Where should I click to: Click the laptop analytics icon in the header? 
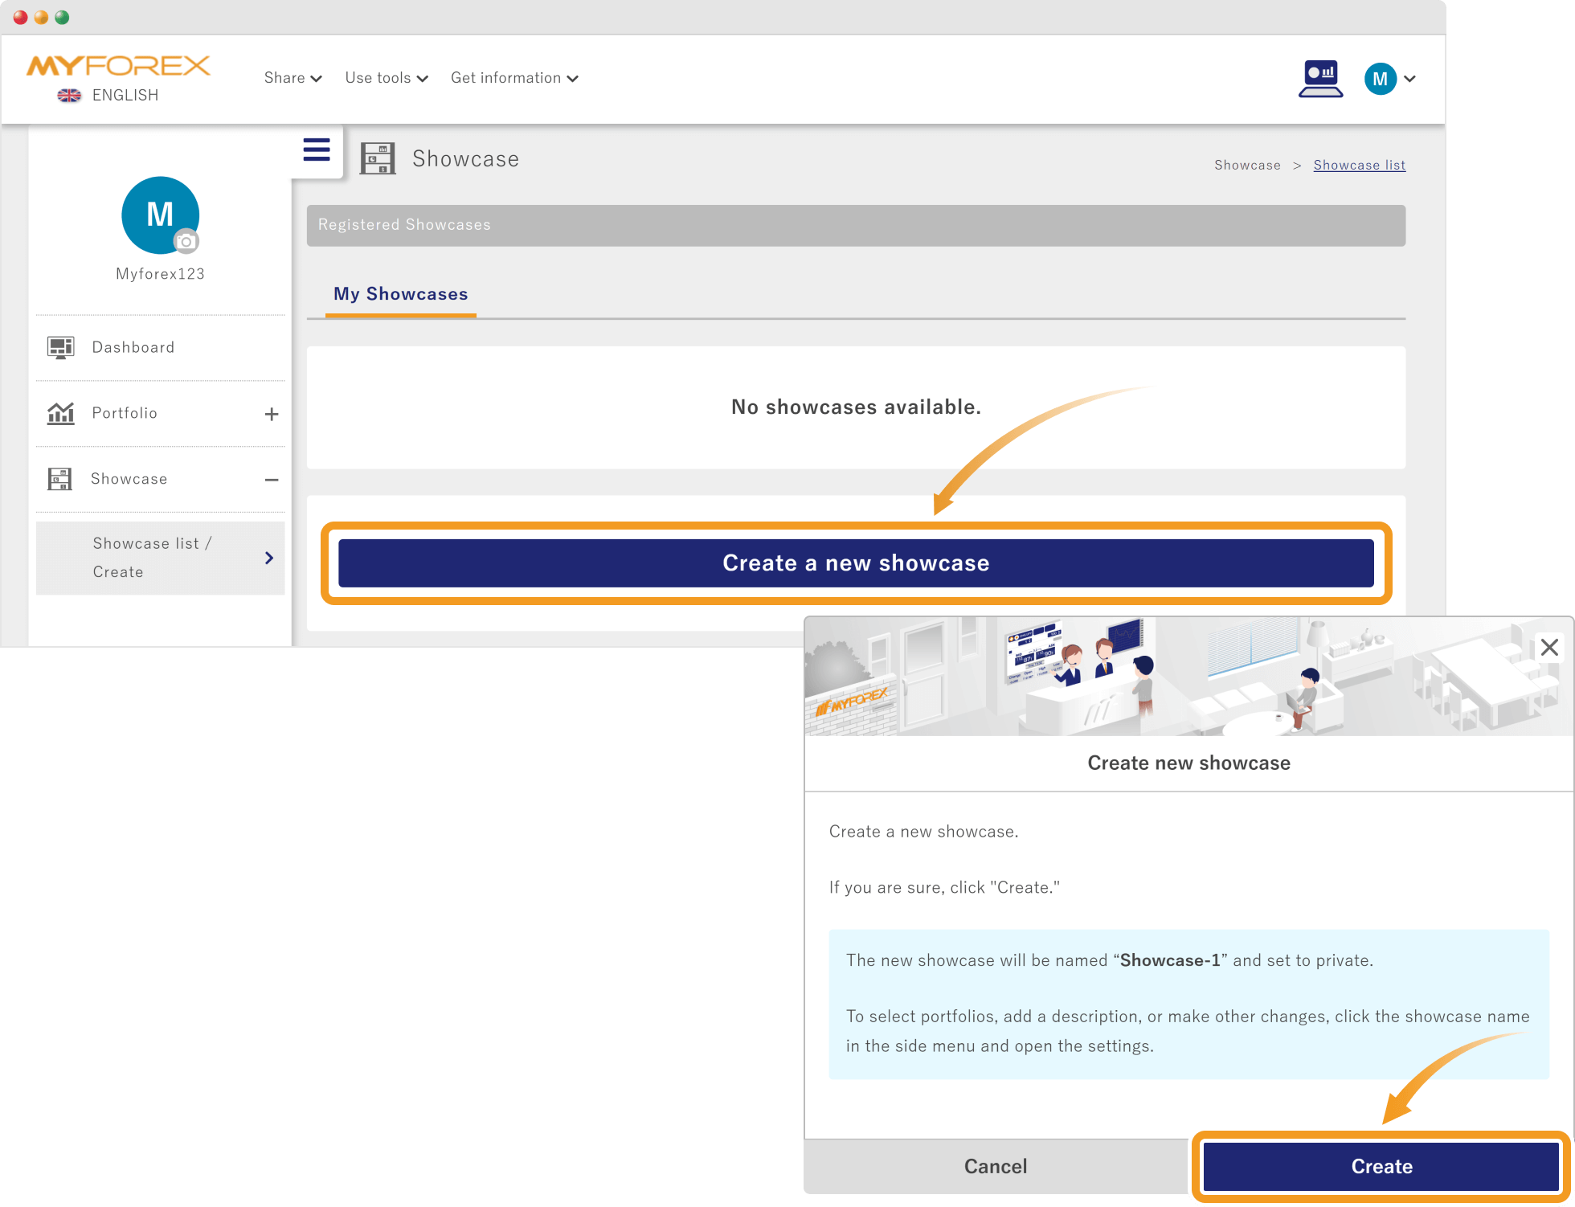click(1320, 78)
